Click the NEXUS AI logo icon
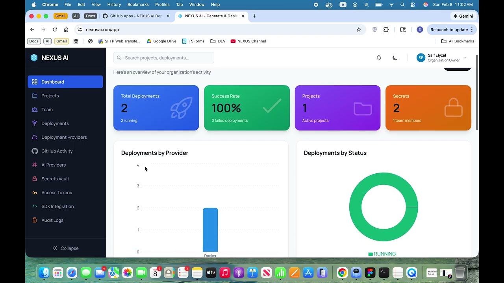 (34, 58)
